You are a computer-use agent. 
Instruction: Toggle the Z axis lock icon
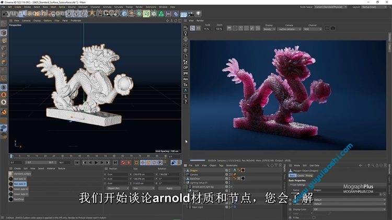point(84,14)
